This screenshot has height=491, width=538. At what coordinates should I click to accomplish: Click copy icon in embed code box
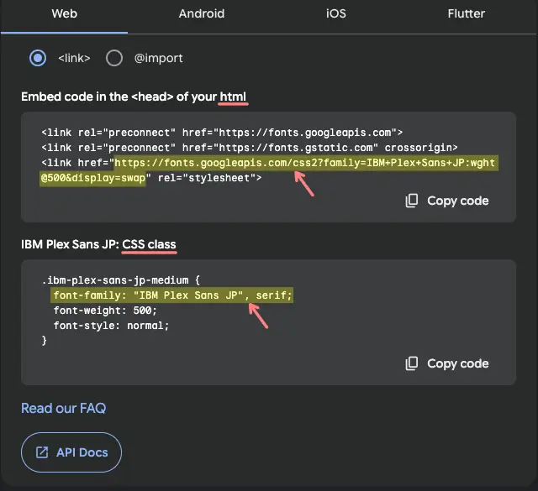(411, 201)
